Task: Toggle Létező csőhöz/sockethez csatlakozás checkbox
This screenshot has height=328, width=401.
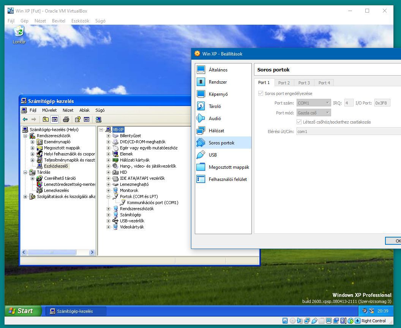Action: pyautogui.click(x=299, y=122)
